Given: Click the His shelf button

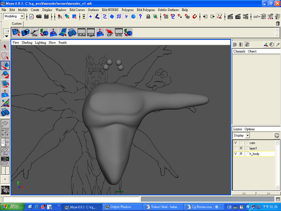Looking at the screenshot, I should [35, 32].
